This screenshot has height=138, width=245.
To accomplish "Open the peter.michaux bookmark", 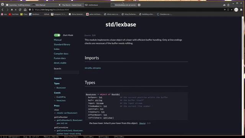I will [x=94, y=14].
